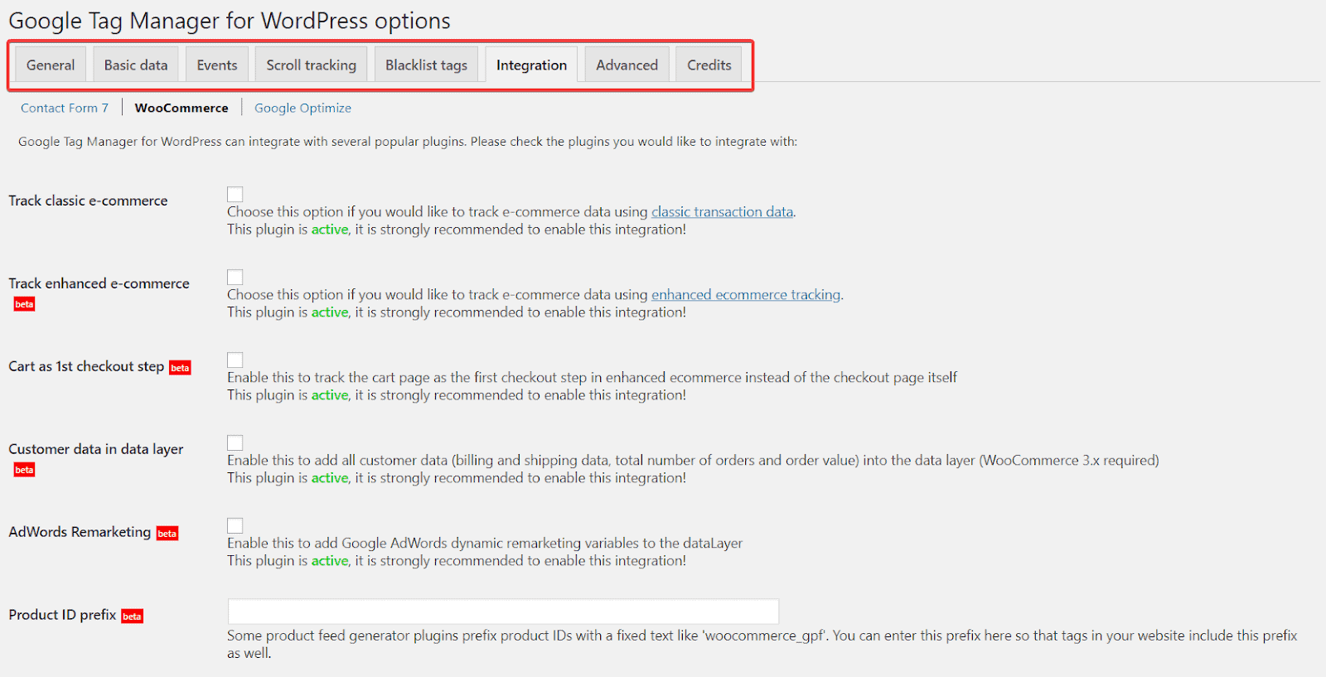The width and height of the screenshot is (1326, 677).
Task: Open the General tab
Action: coord(51,65)
